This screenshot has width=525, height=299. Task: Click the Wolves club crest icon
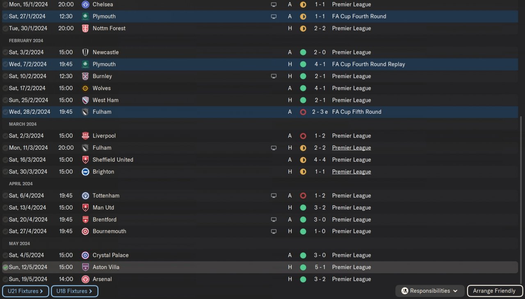[85, 88]
